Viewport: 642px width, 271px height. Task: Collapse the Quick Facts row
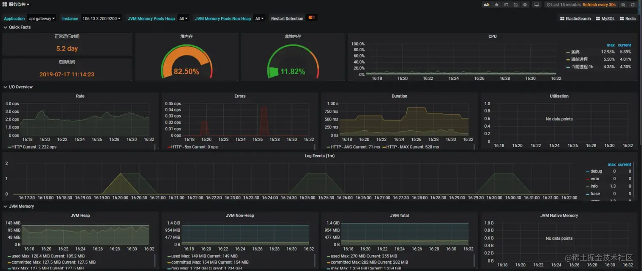click(x=17, y=27)
